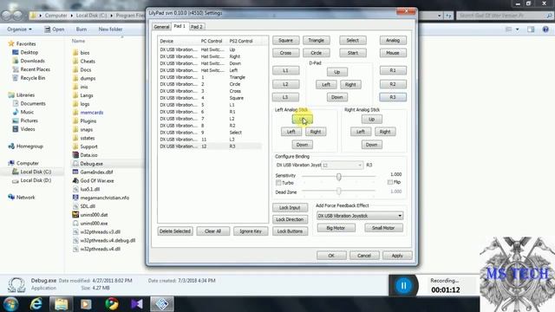Switch to the Pad 2 tab
The height and width of the screenshot is (312, 555).
[x=197, y=27]
